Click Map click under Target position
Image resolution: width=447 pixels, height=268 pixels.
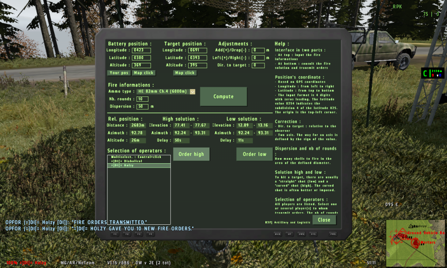coord(185,73)
